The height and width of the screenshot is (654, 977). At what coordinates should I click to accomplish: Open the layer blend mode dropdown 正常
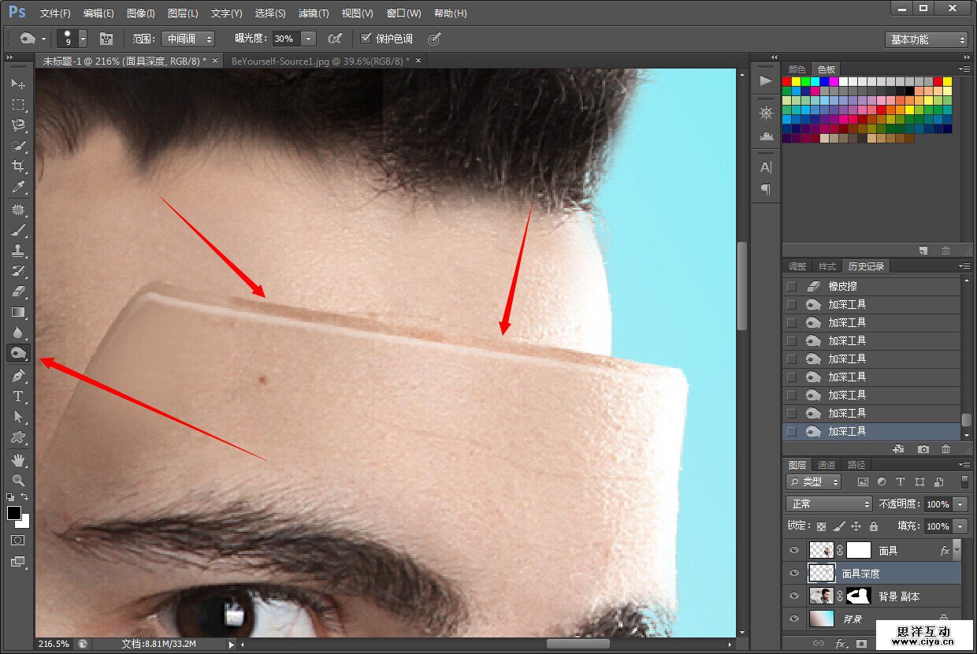[829, 504]
